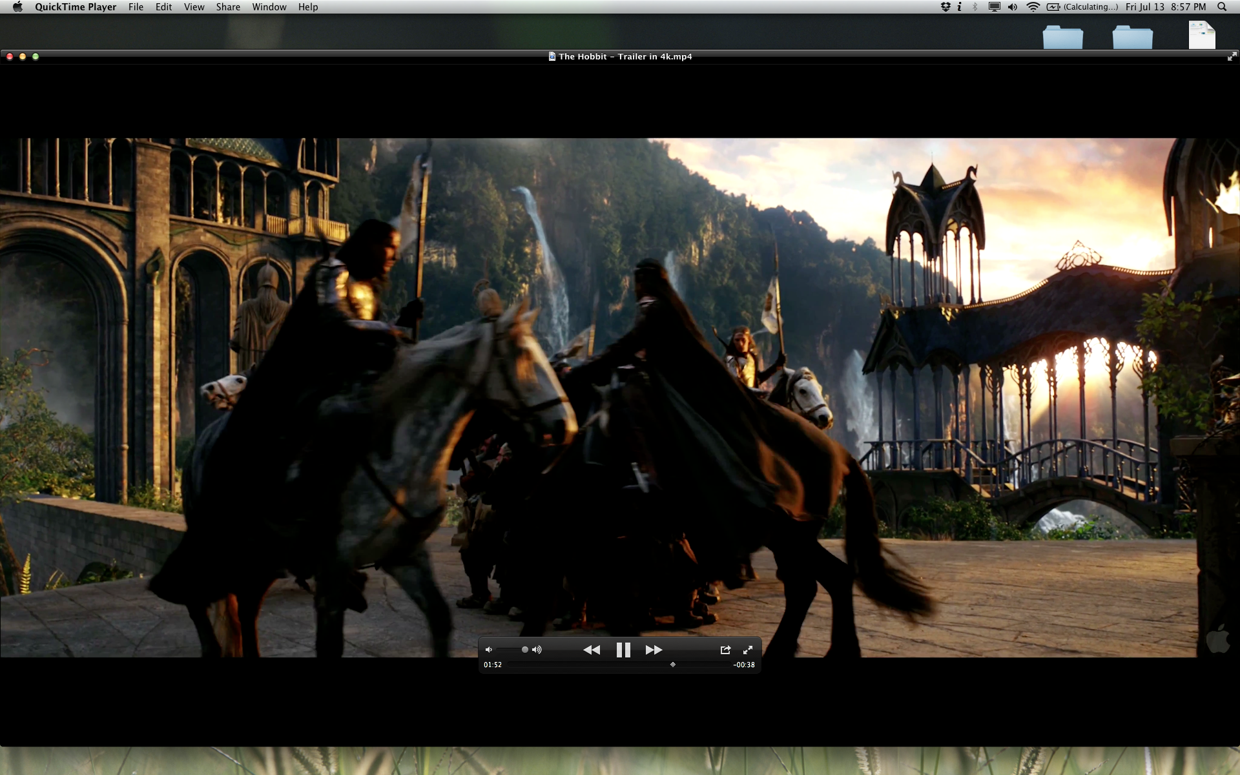Click the movie file icon in window title
The height and width of the screenshot is (775, 1240).
(x=552, y=57)
